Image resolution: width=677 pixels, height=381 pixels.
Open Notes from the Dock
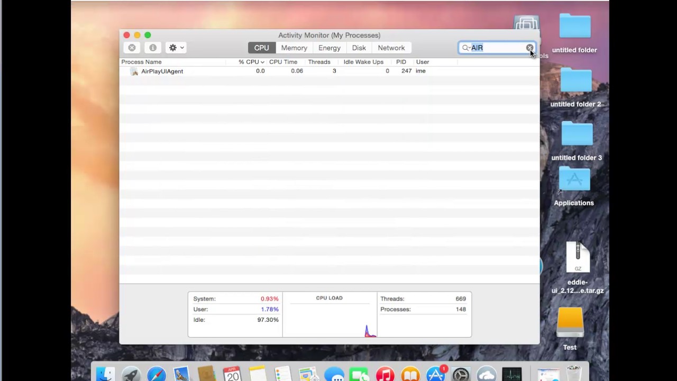[258, 374]
